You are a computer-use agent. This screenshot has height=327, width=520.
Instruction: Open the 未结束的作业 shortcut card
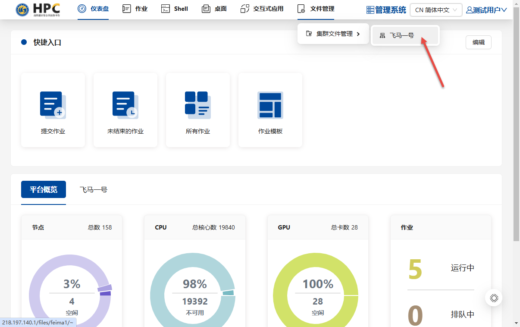coord(125,110)
